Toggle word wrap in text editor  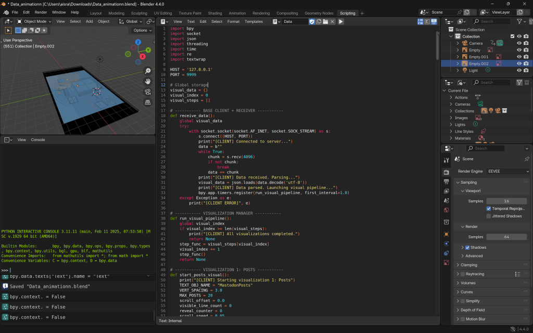click(x=427, y=21)
